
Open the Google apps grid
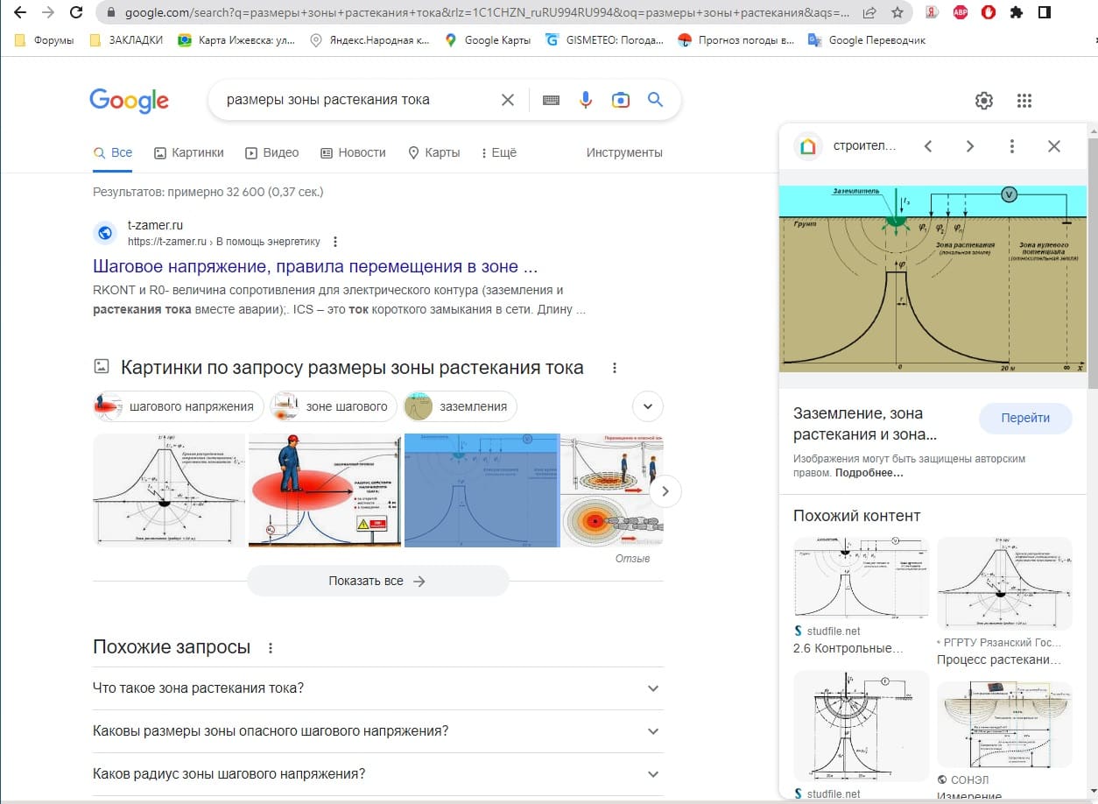click(x=1024, y=101)
